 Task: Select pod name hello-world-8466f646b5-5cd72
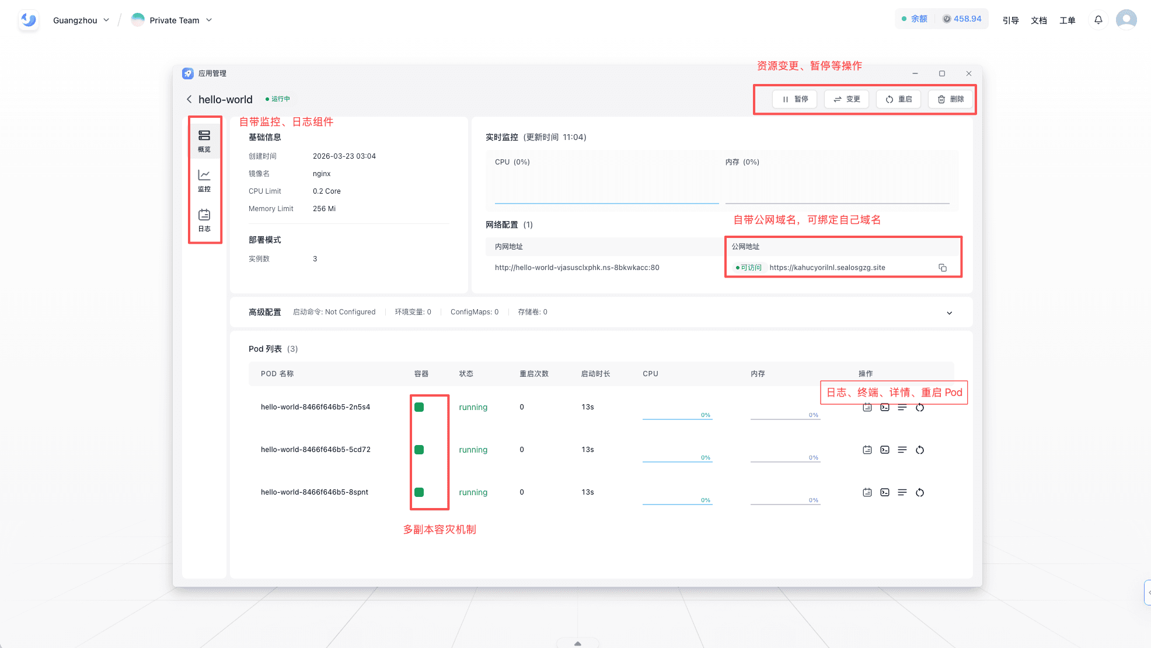coord(315,450)
